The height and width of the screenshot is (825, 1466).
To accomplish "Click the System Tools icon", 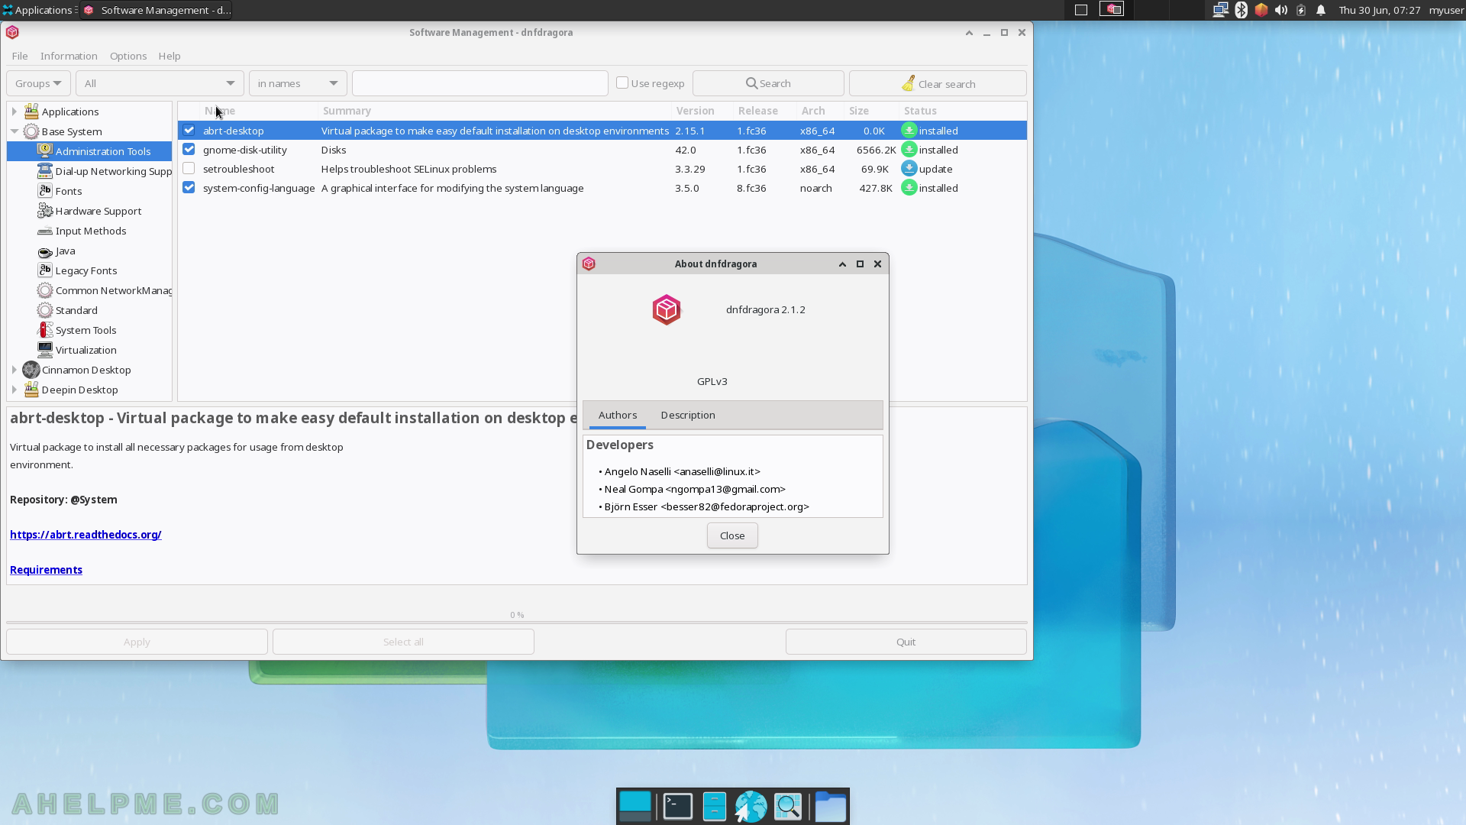I will point(45,330).
